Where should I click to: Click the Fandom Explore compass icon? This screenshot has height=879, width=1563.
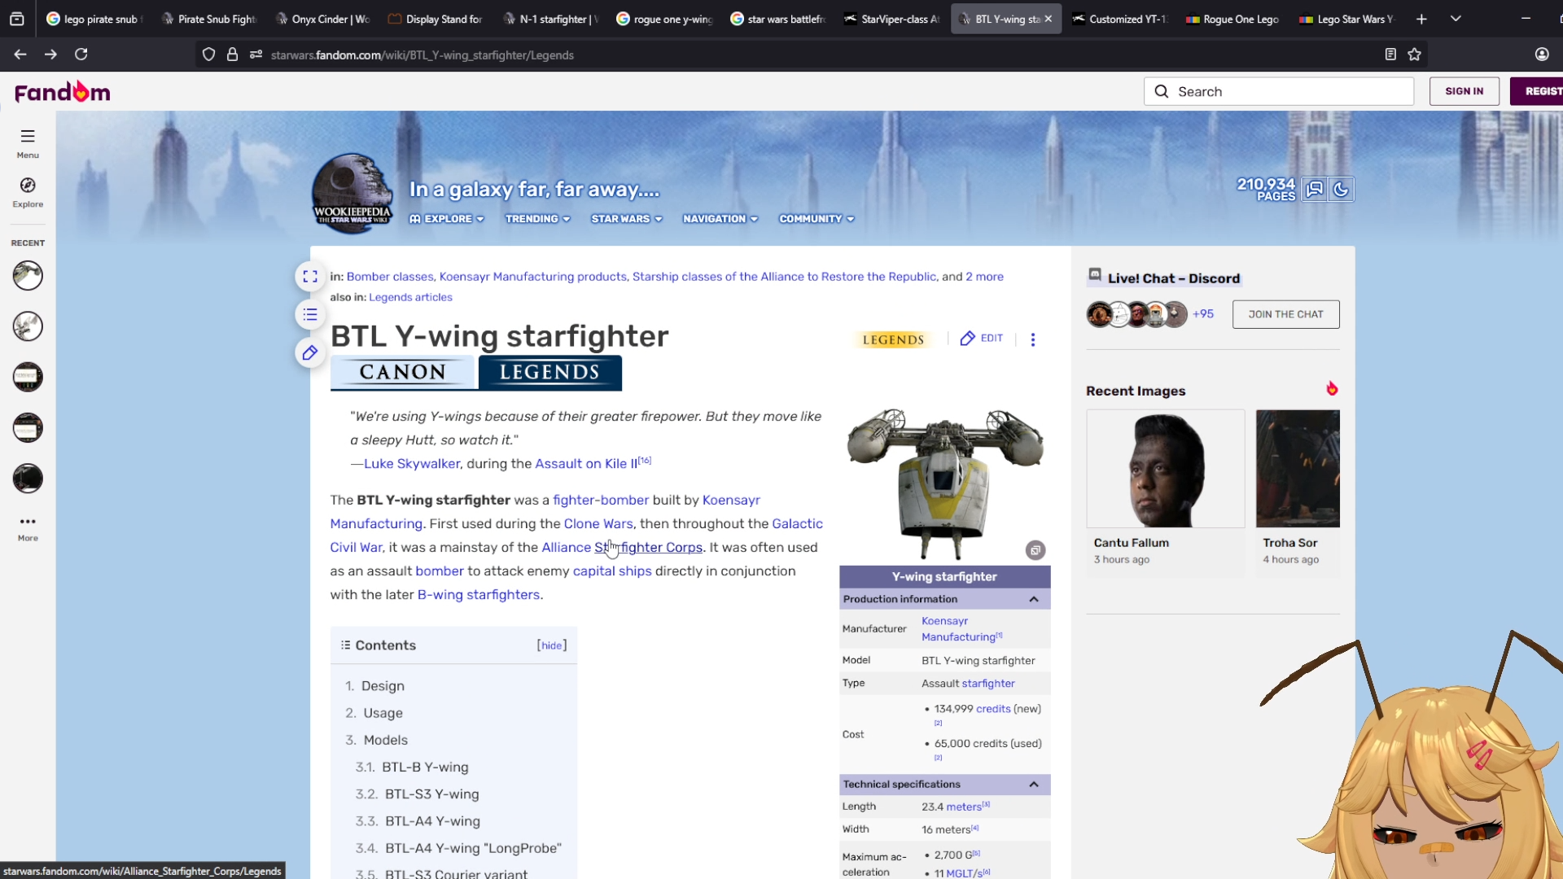point(28,186)
